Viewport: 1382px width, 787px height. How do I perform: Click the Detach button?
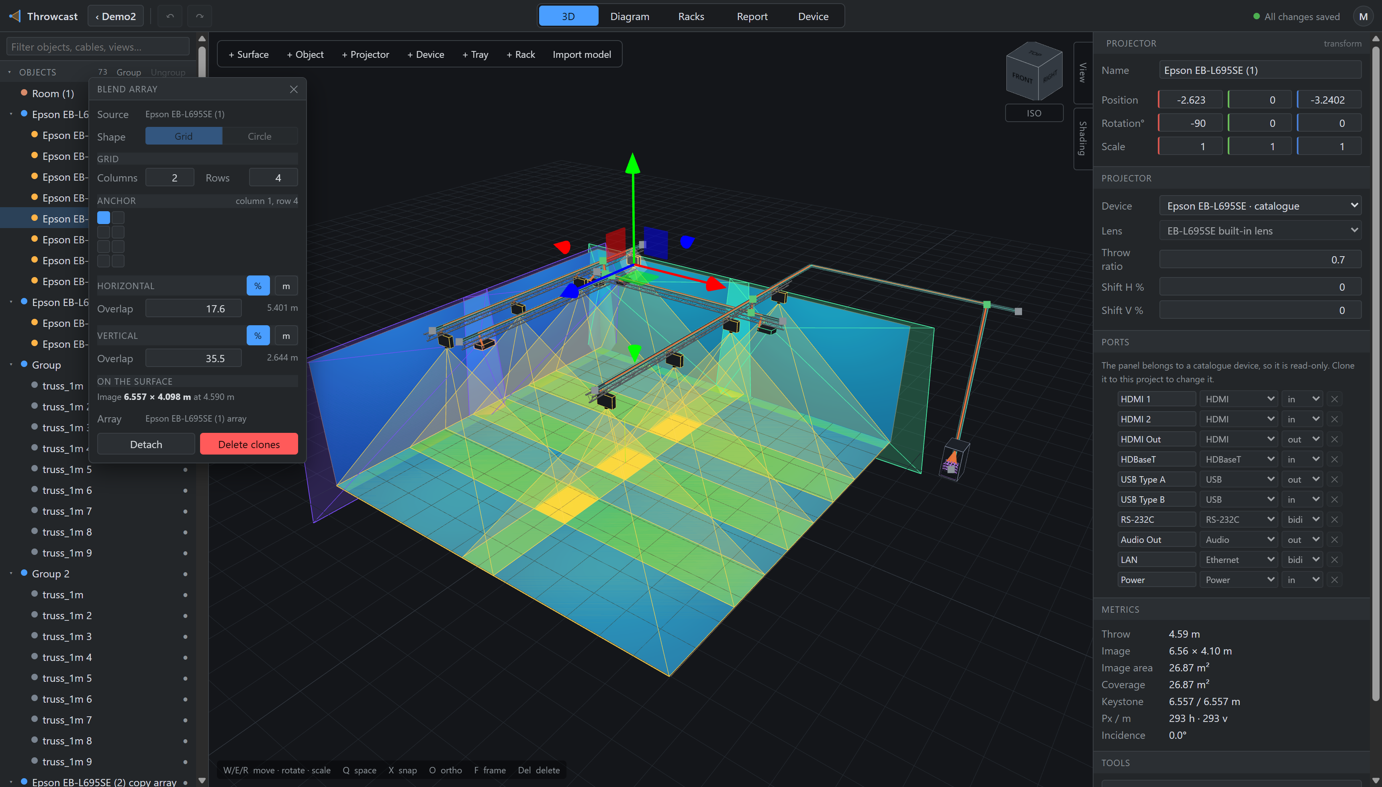pos(146,444)
